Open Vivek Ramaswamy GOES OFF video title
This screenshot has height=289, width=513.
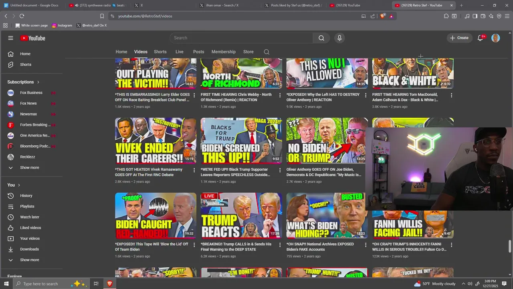[x=149, y=172]
